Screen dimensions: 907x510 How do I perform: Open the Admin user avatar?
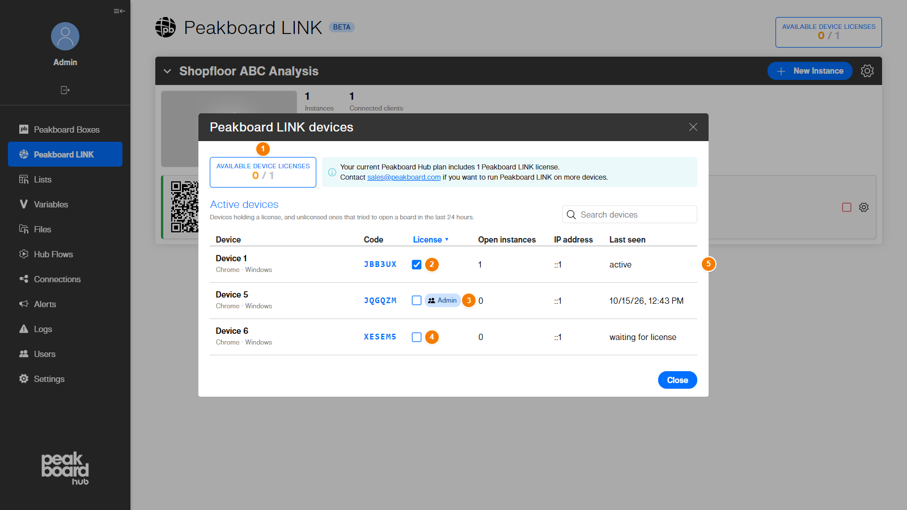coord(65,36)
